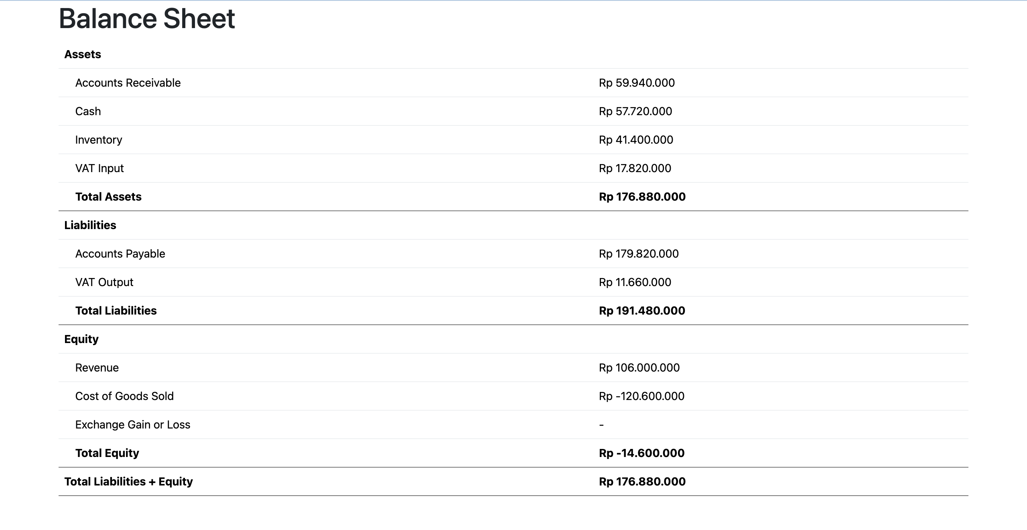Screen dimensions: 1027x530
Task: Click the Inventory row label
Action: pyautogui.click(x=99, y=140)
